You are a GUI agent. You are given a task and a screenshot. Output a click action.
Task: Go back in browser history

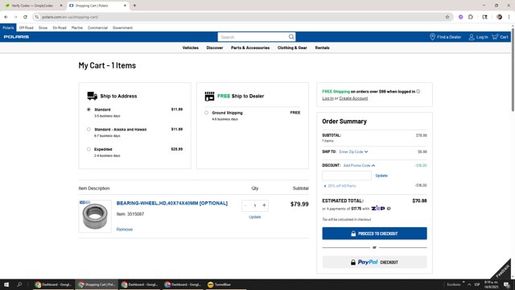point(6,17)
